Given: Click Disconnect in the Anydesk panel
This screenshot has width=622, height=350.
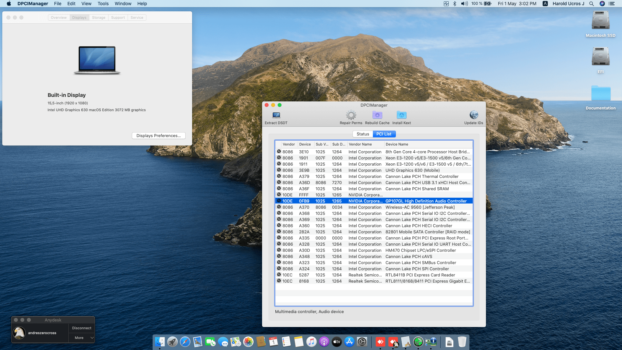Looking at the screenshot, I should coord(82,328).
